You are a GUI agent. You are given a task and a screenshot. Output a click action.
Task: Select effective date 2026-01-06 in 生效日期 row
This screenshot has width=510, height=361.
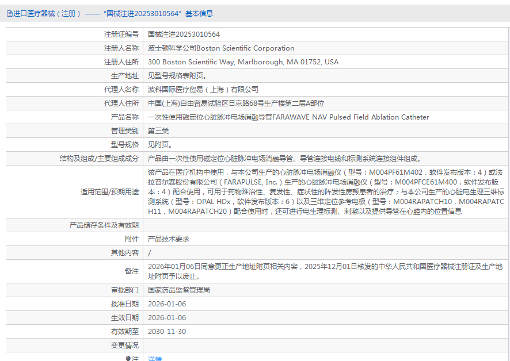coord(167,318)
